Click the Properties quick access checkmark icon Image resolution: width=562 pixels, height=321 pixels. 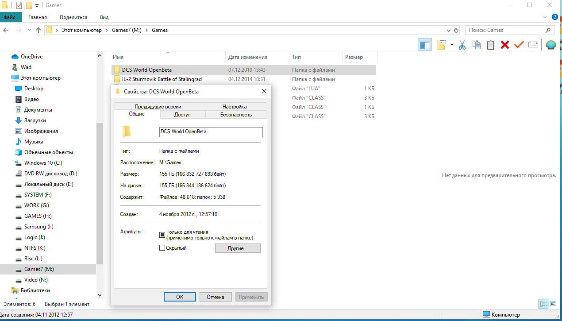[x=19, y=5]
